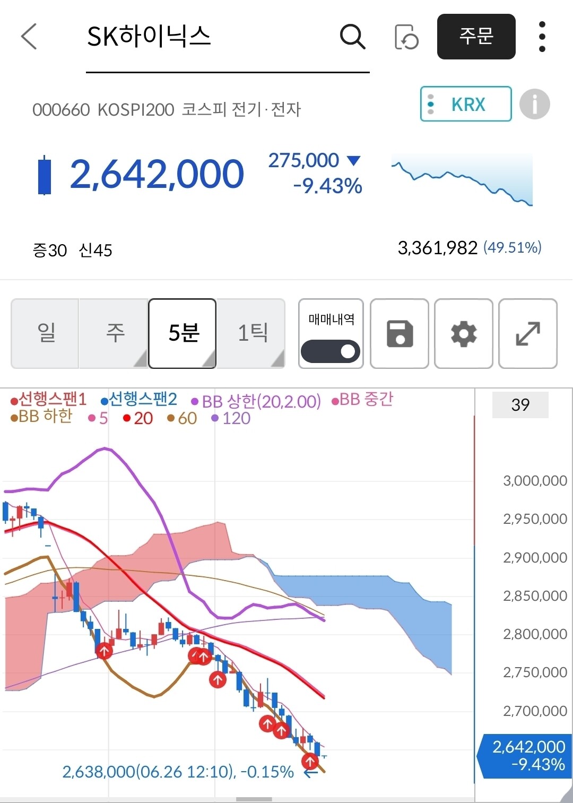This screenshot has width=573, height=803.
Task: Select the 5분 five-minute chart tab
Action: (183, 333)
